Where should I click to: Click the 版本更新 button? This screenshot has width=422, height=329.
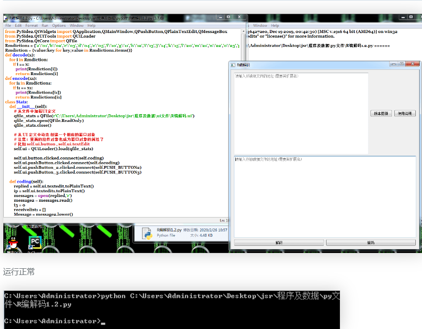pyautogui.click(x=381, y=113)
